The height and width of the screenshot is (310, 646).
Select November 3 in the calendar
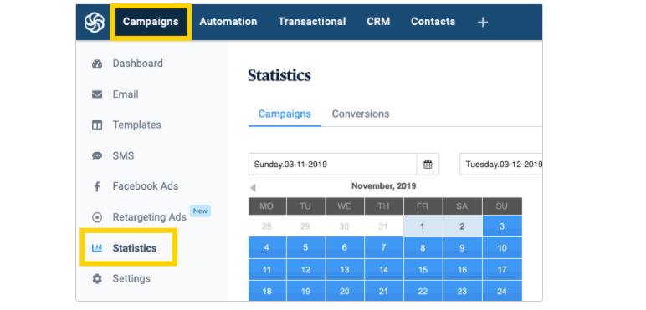(502, 226)
